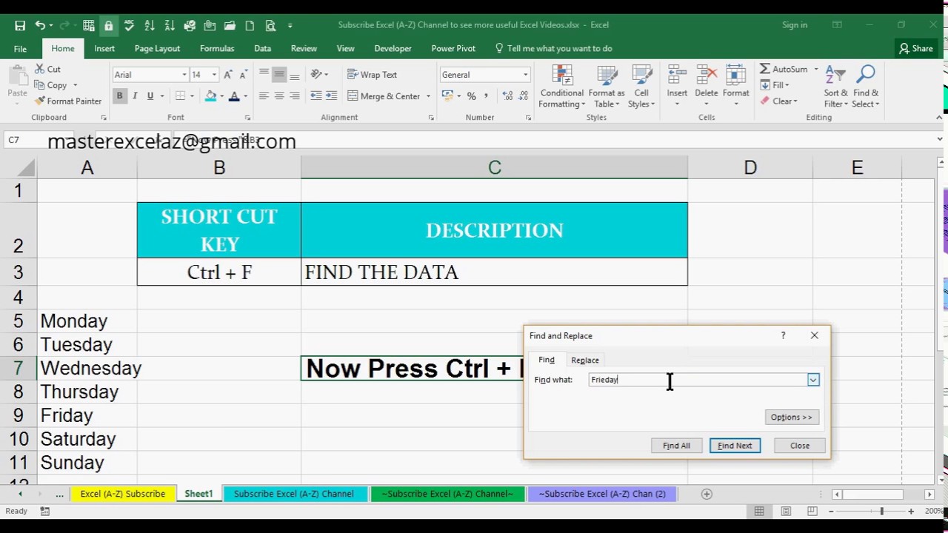Viewport: 948px width, 533px height.
Task: Switch to the Formulas ribbon tab
Action: (217, 49)
